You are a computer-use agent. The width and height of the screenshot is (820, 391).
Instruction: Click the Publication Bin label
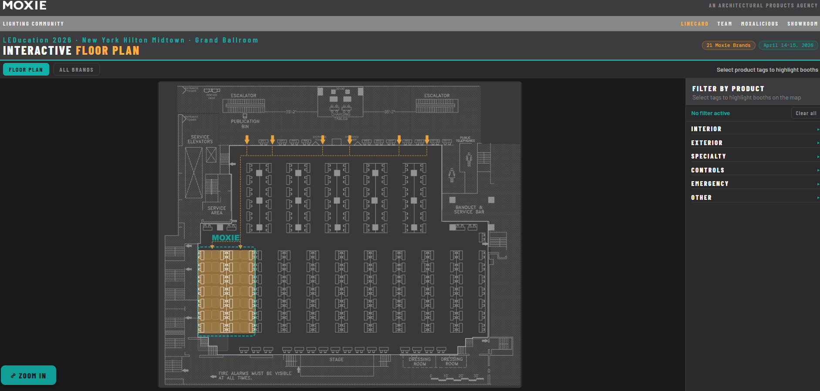(x=245, y=124)
